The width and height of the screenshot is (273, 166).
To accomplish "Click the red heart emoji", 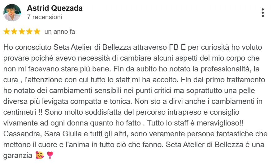I will [x=50, y=155].
